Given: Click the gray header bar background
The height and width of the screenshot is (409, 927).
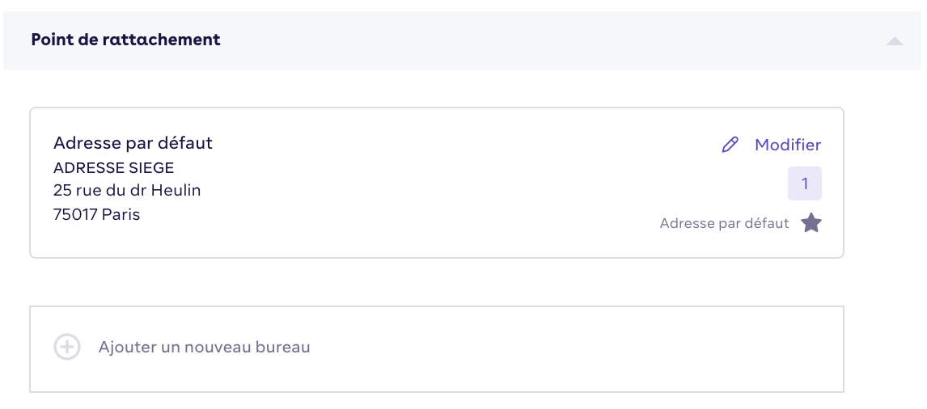Looking at the screenshot, I should click(532, 40).
